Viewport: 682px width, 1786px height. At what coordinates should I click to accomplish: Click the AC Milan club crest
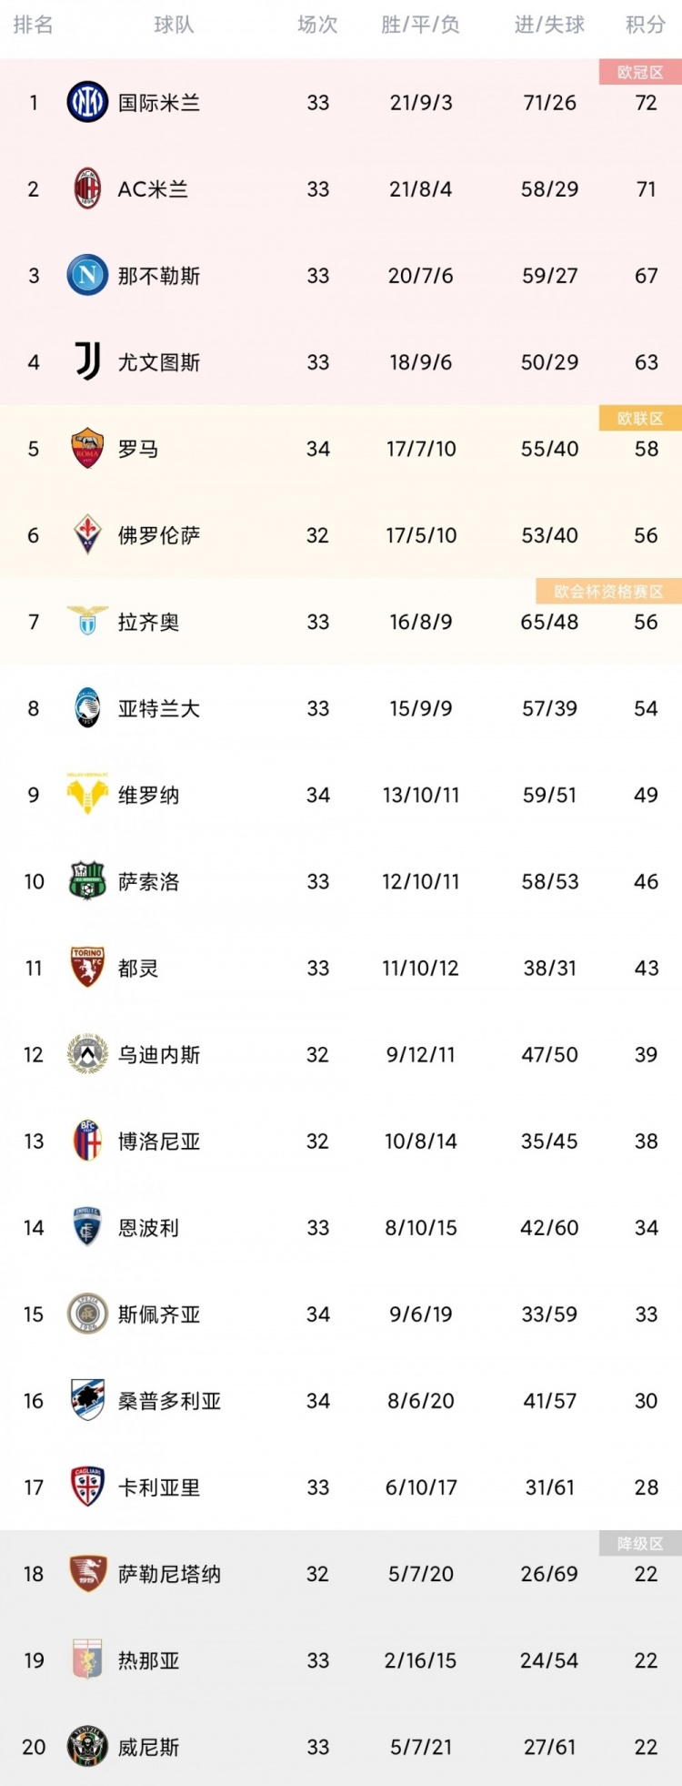tap(87, 189)
